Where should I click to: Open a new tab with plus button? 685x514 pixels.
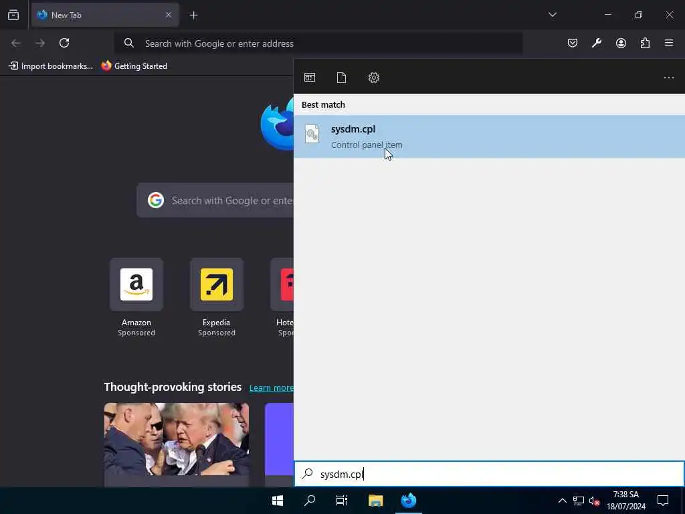pos(193,15)
